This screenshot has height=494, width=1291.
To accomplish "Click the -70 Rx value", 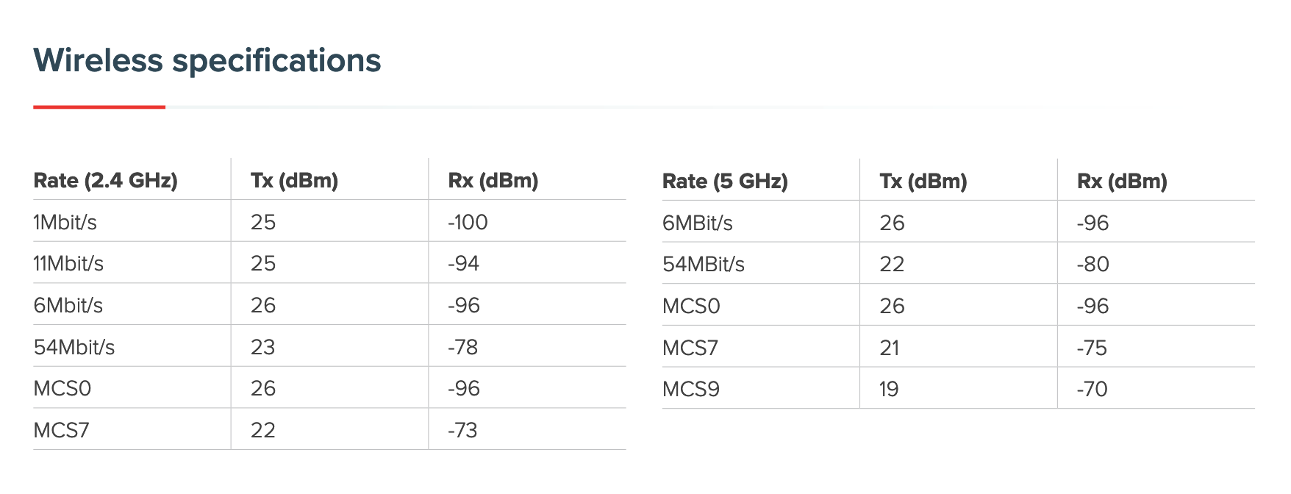I will (x=1092, y=389).
